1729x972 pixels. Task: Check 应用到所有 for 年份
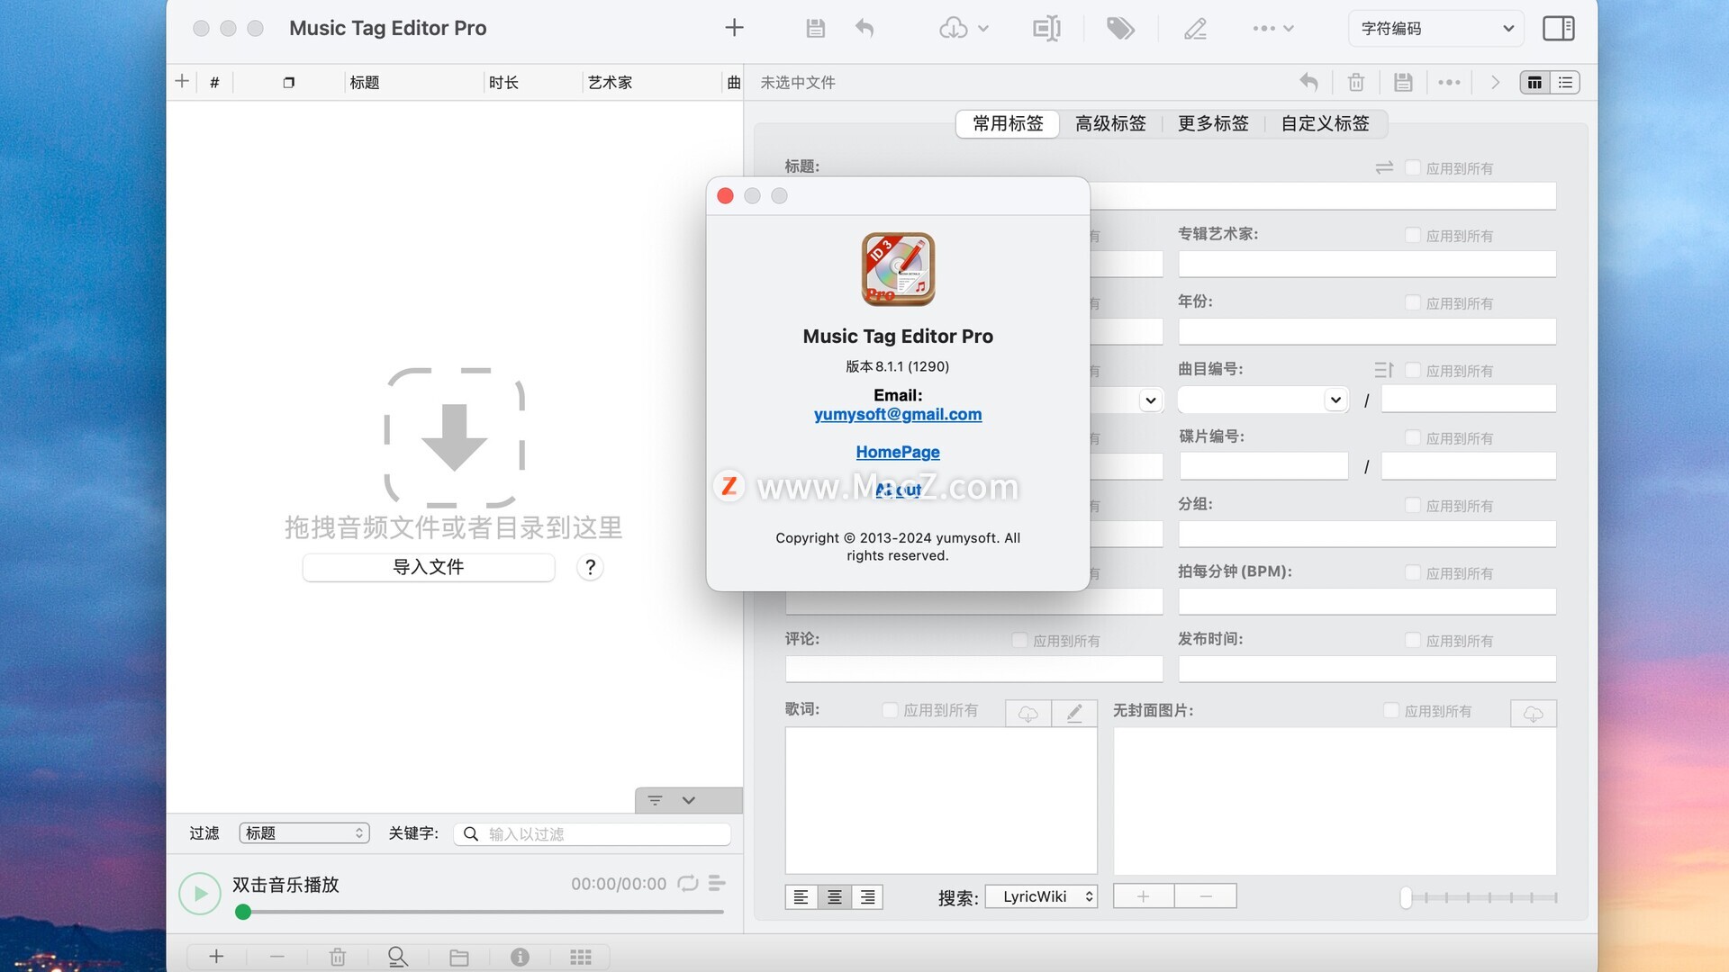tap(1413, 302)
